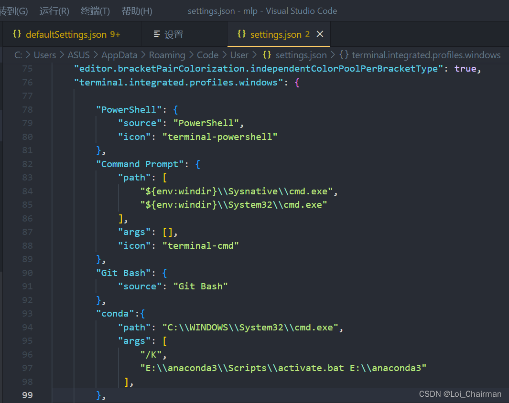Click the "terminal.integrated.profiles.windows" key text

[178, 82]
